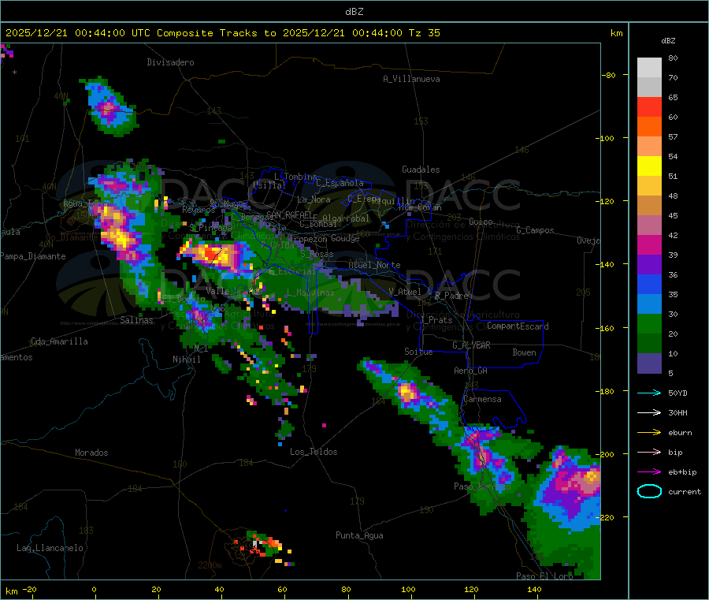The height and width of the screenshot is (600, 709).
Task: Click the 'Soitue' map label
Action: click(418, 352)
